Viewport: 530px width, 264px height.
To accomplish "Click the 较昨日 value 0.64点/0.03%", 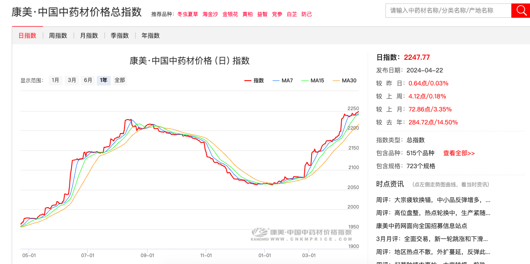I will [428, 83].
